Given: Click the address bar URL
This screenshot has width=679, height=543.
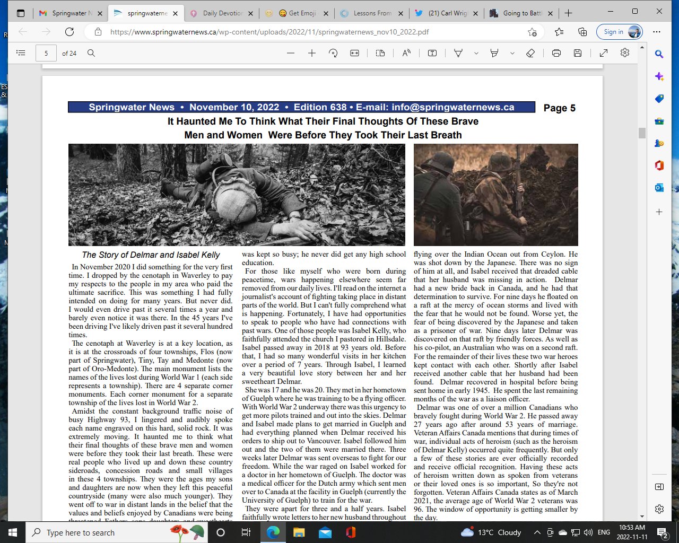Looking at the screenshot, I should [x=269, y=32].
